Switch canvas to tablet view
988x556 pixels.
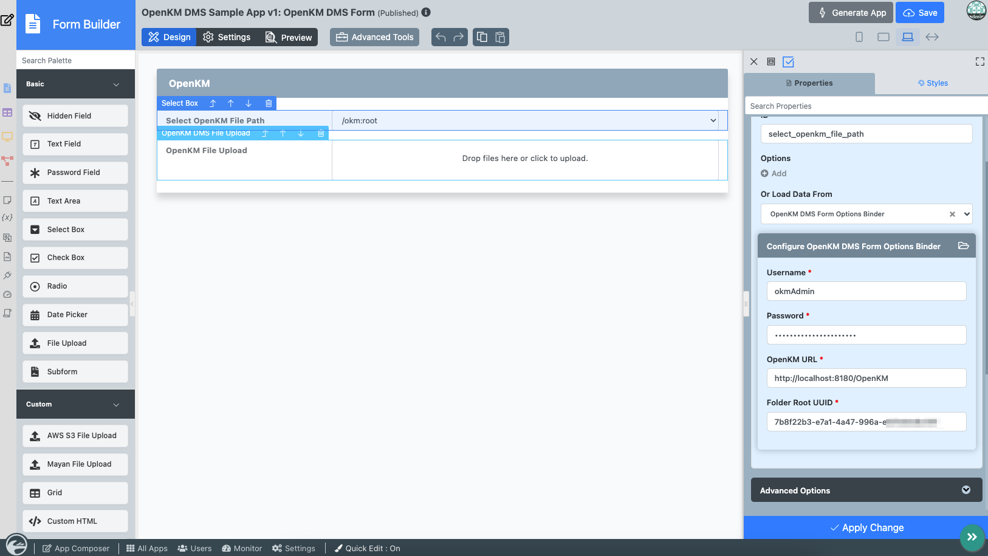click(883, 37)
